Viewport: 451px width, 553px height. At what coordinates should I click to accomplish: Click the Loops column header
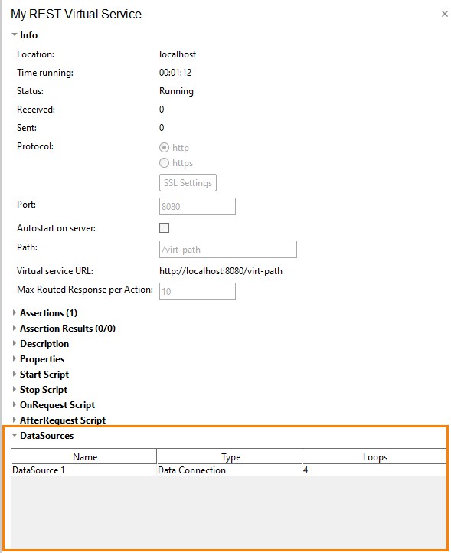point(374,457)
